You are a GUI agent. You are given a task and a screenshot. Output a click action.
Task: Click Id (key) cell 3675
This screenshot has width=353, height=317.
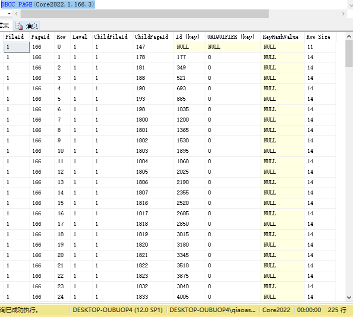[x=190, y=276]
